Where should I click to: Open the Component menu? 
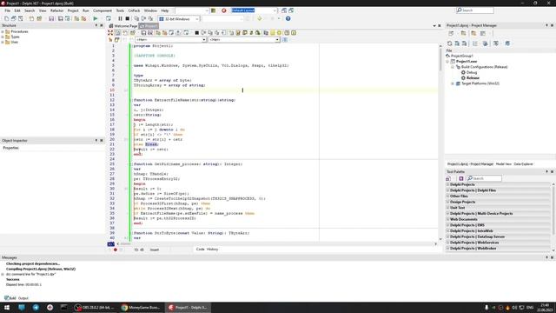coord(103,10)
